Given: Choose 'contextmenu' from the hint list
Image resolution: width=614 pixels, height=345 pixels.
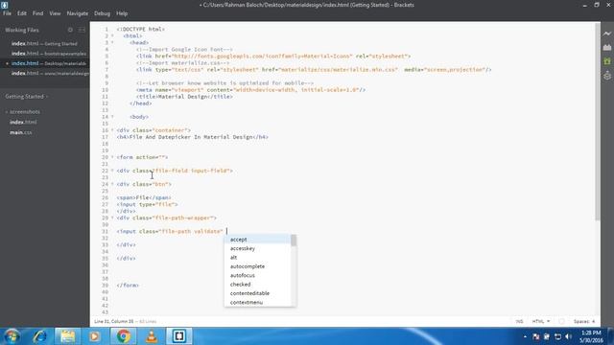Looking at the screenshot, I should pos(257,303).
